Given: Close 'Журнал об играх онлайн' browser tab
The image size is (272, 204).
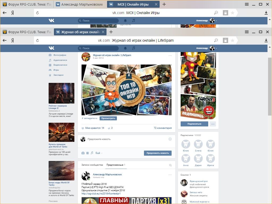Looking at the screenshot, I should 103,32.
